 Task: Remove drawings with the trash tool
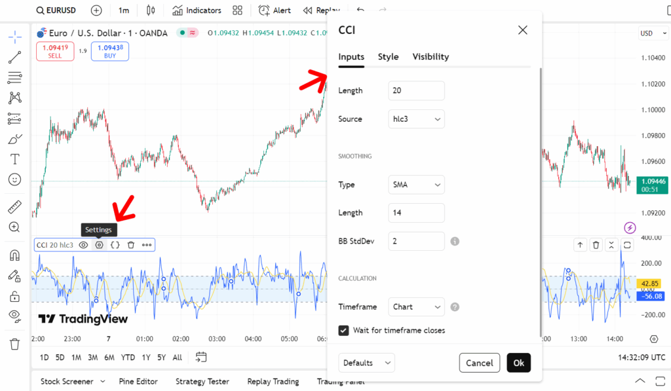point(14,344)
